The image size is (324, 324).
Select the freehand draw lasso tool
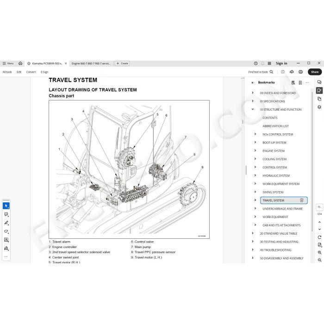pyautogui.click(x=6, y=231)
